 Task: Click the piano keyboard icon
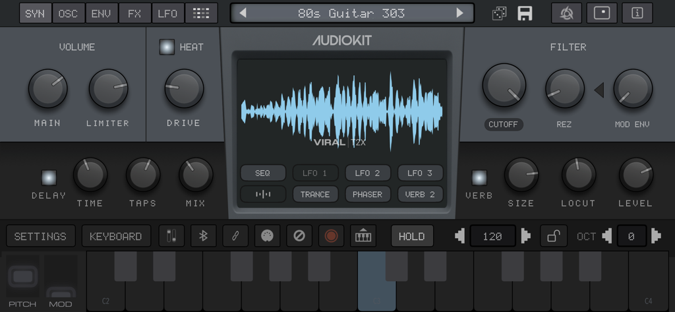coord(363,235)
